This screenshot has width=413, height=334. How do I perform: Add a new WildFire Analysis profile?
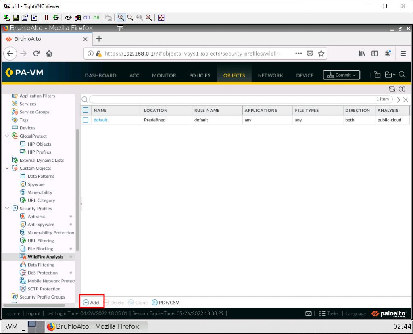point(92,302)
